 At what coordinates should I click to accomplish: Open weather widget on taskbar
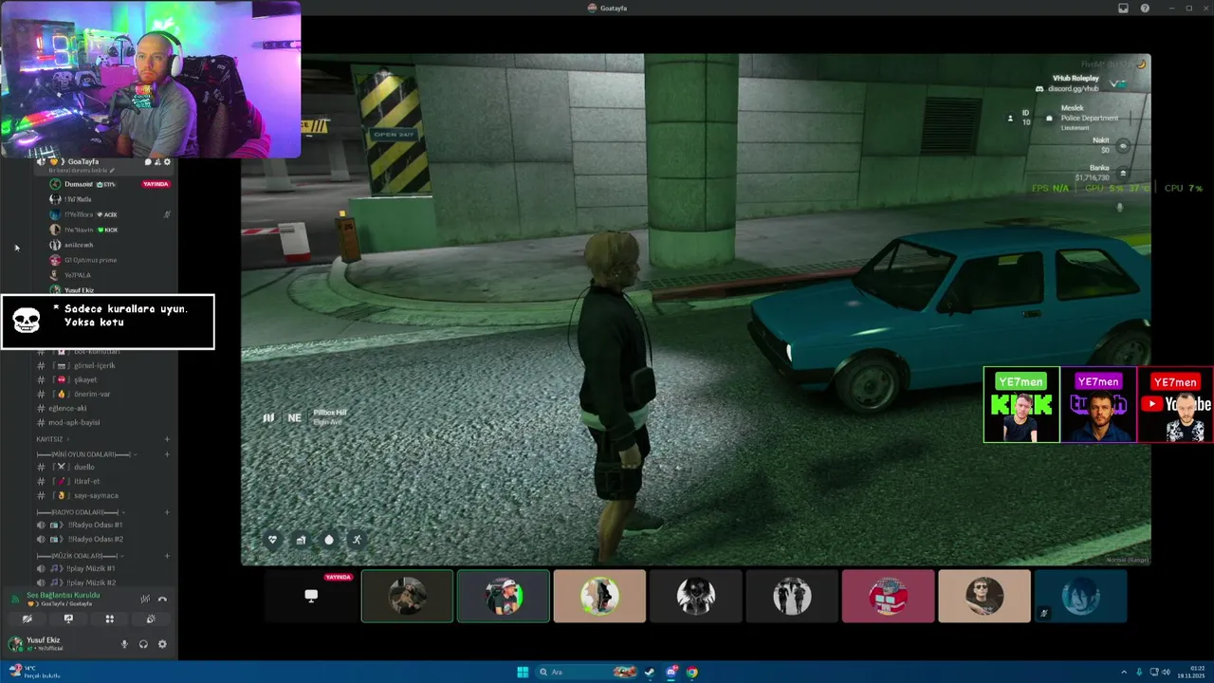[35, 672]
